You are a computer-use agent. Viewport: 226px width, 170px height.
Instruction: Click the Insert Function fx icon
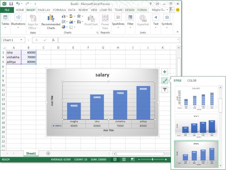pos(53,40)
